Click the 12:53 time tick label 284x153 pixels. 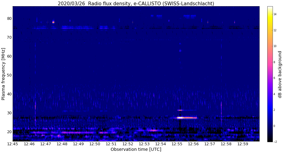tap(144, 144)
